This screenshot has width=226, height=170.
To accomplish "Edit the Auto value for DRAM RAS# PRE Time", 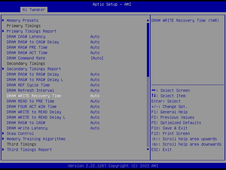I will click(x=95, y=47).
